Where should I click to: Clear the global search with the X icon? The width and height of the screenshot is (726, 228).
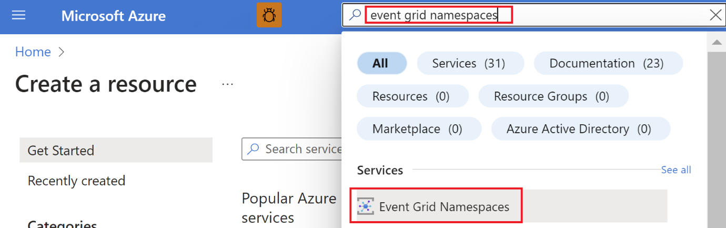[x=715, y=15]
